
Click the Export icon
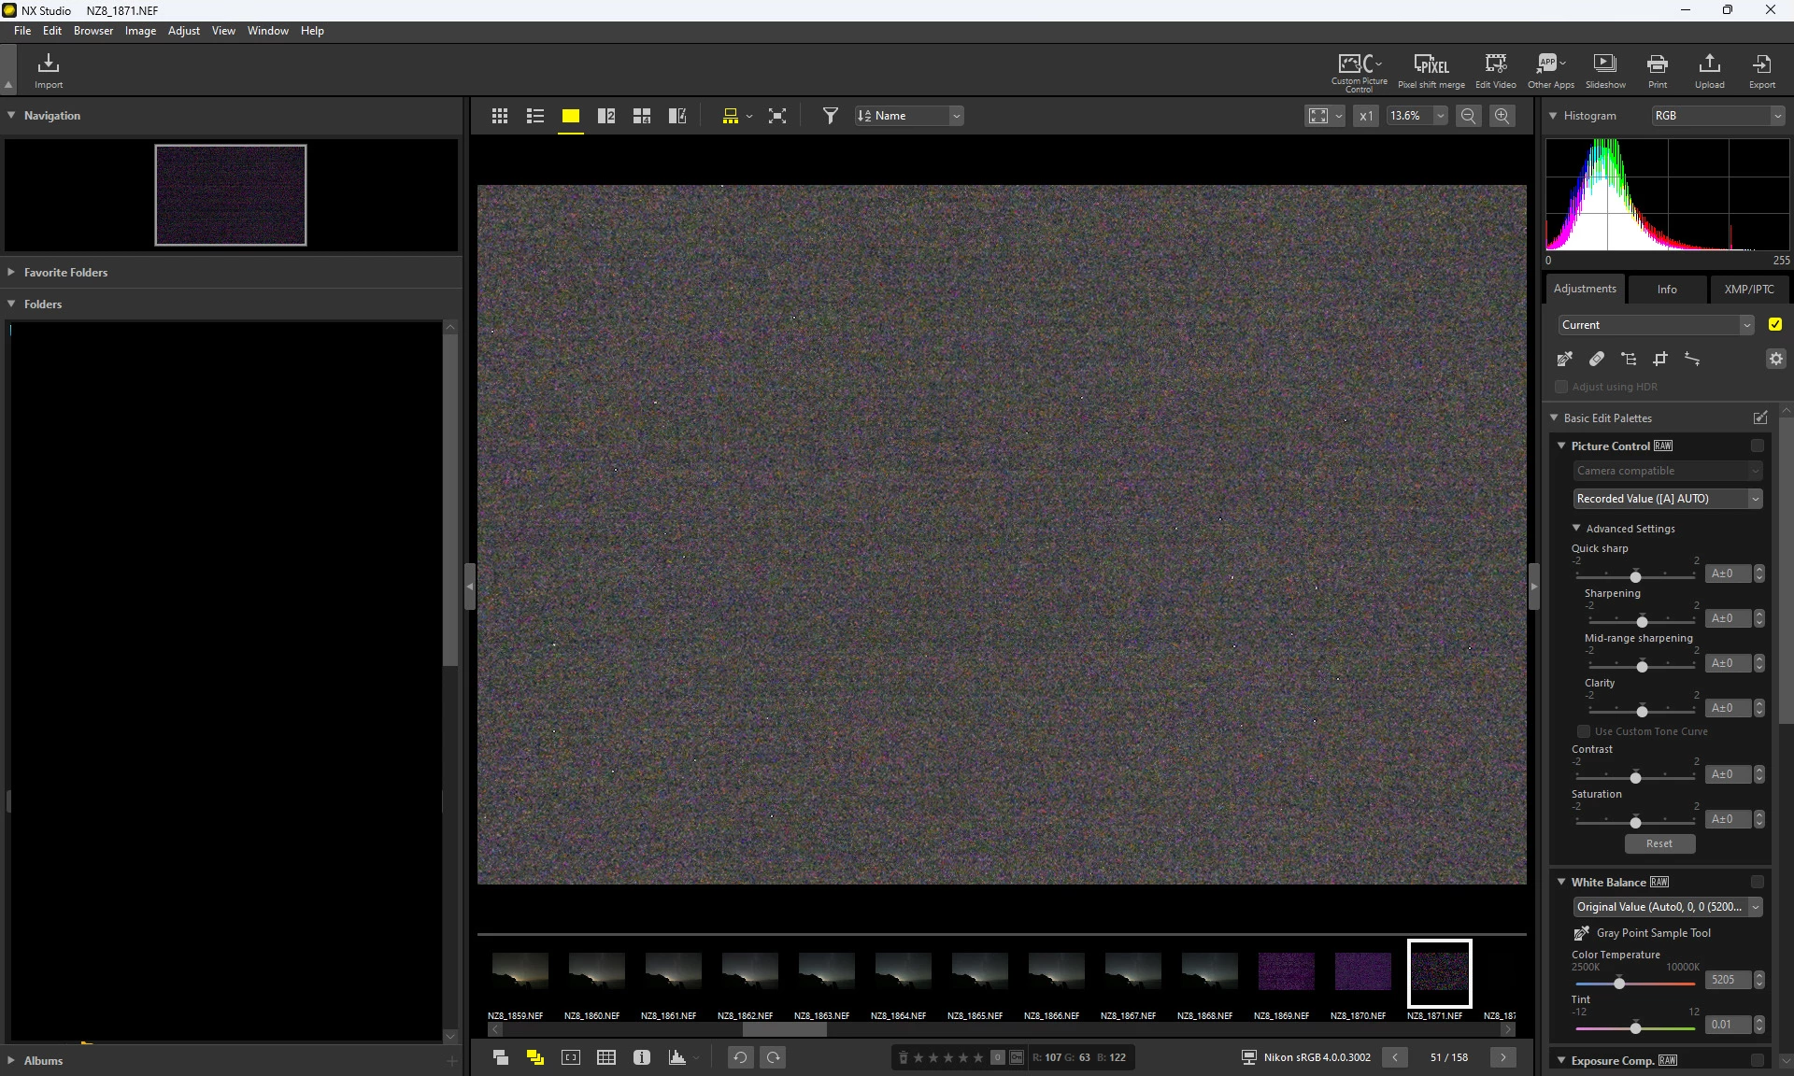1761,69
